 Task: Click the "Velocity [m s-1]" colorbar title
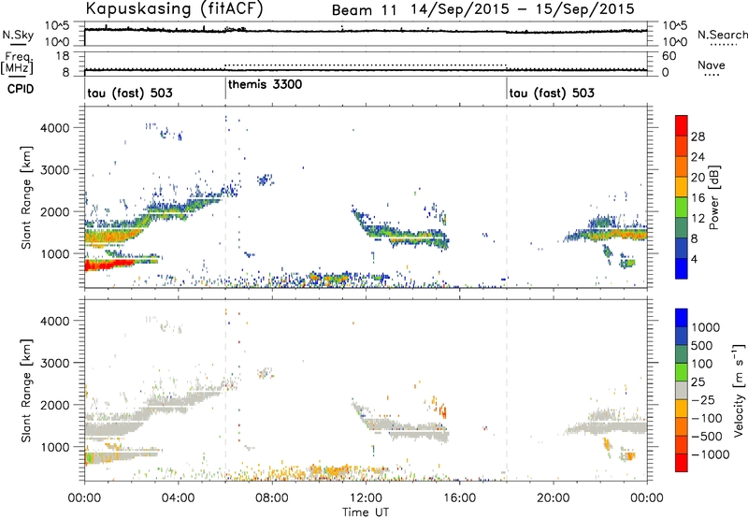click(x=739, y=390)
